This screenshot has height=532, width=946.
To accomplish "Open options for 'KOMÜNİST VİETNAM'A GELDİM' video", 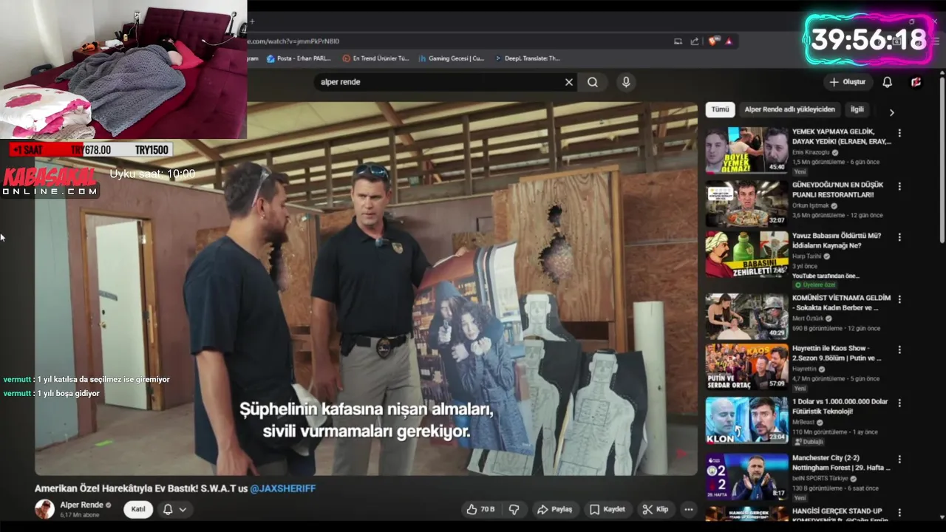I will [899, 299].
